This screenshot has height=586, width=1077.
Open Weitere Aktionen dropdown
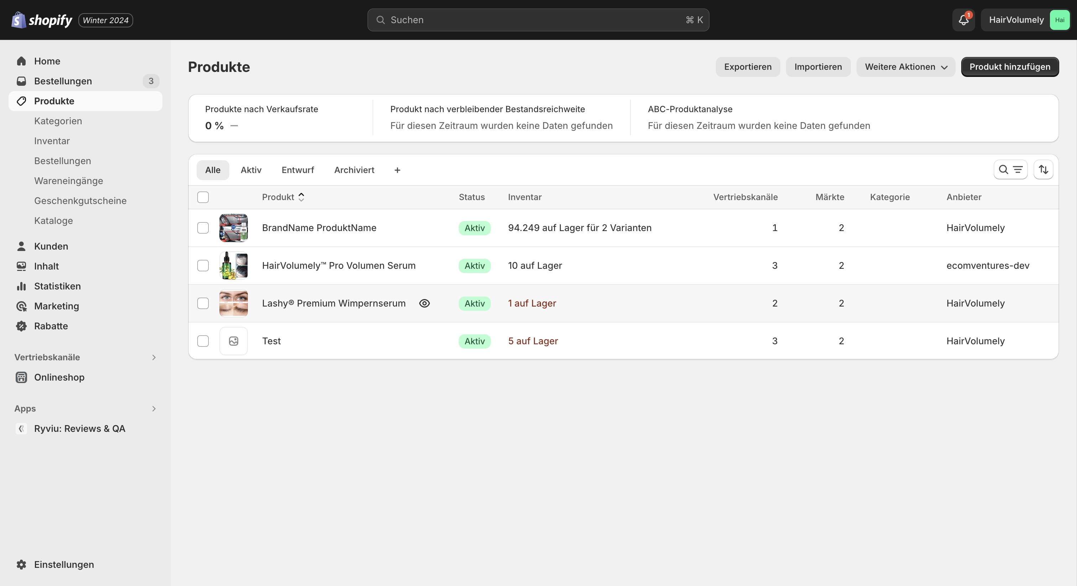click(x=906, y=67)
